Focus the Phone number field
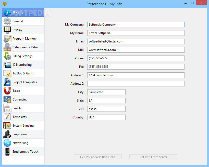 click(x=136, y=58)
